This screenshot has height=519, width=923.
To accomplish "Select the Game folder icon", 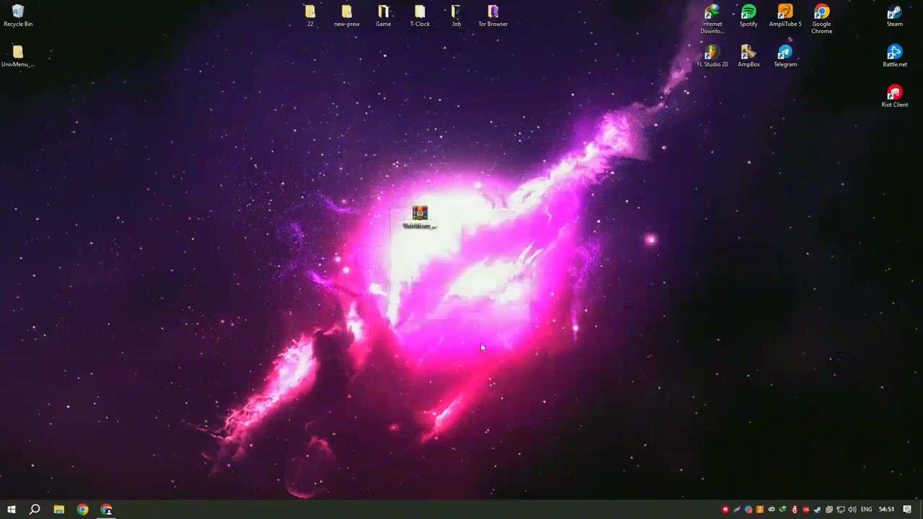I will click(x=384, y=16).
